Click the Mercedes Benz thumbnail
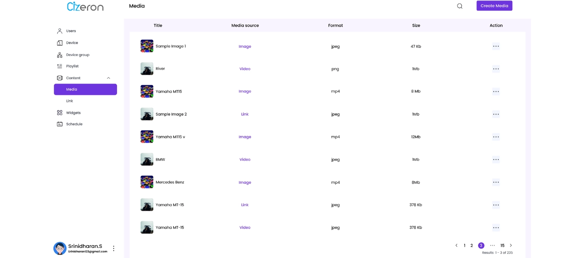 click(147, 182)
